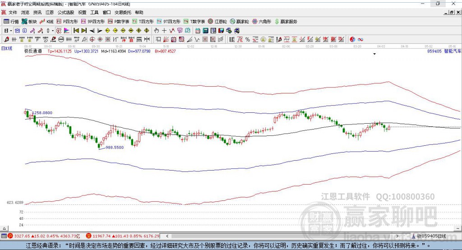Viewport: 462px width, 250px height.
Task: Launch the 江恩轮 Gann wheel
Action: pos(217,22)
